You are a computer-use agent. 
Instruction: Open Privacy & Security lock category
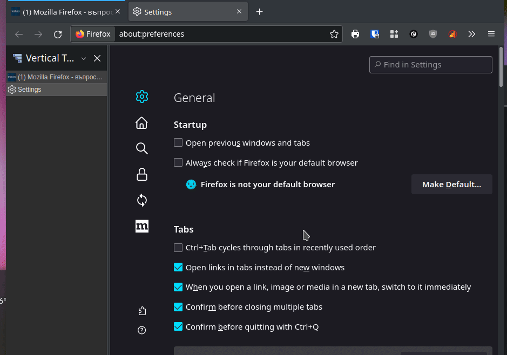141,174
